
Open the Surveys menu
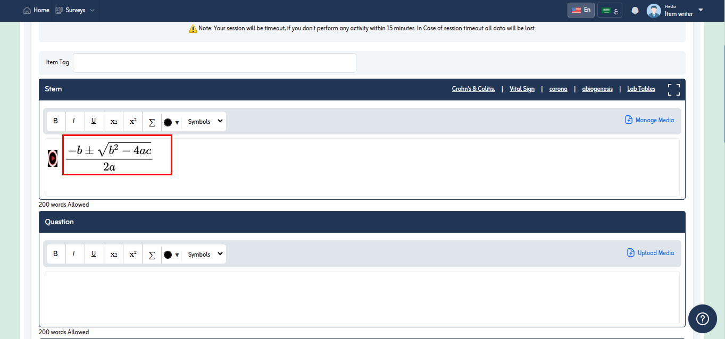click(75, 10)
